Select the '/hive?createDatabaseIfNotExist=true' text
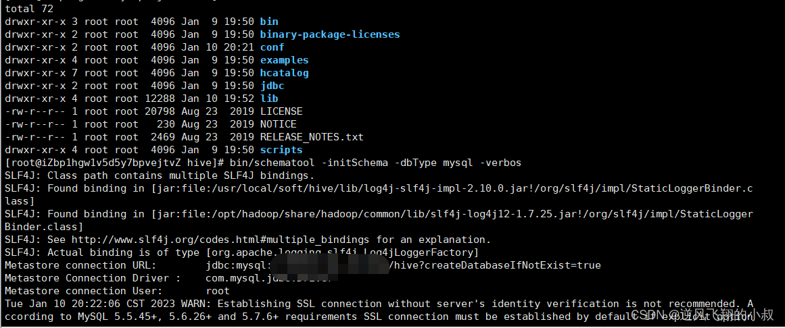The width and height of the screenshot is (785, 328). click(495, 265)
